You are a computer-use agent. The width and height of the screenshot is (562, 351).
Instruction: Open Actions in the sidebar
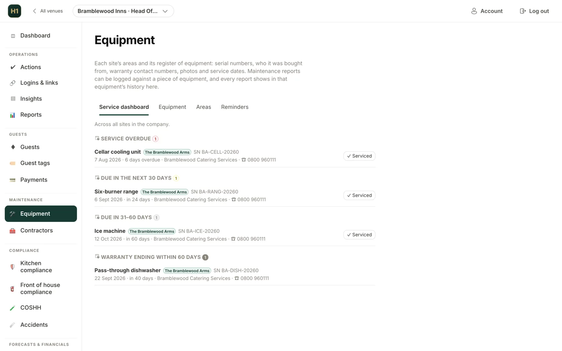(x=41, y=67)
